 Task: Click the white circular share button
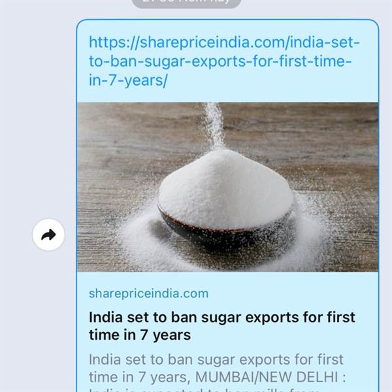(x=48, y=235)
